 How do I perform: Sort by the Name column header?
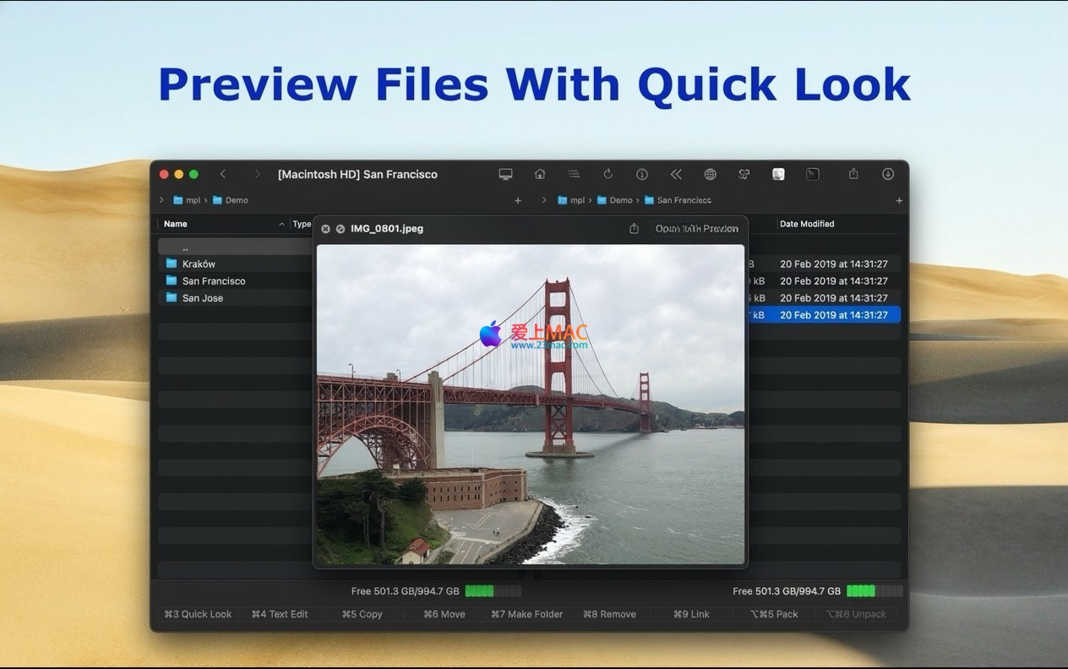[x=176, y=224]
